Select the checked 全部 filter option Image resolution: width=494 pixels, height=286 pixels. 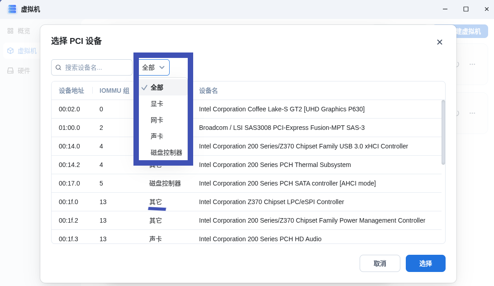click(157, 87)
